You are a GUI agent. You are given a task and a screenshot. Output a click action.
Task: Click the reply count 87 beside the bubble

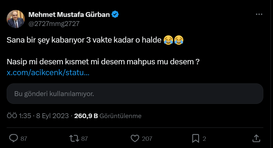[24, 139]
